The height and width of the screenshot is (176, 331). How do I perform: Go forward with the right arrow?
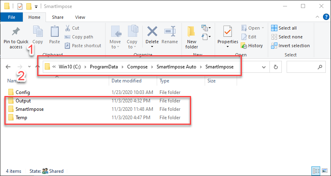pyautogui.click(x=20, y=67)
